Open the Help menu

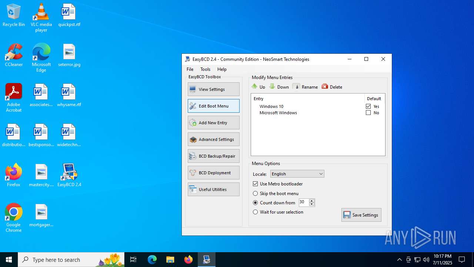[x=222, y=69]
